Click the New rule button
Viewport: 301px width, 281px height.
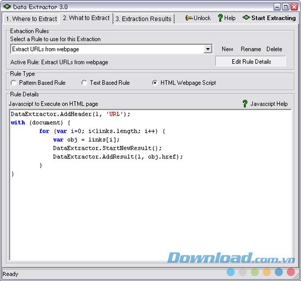[227, 49]
